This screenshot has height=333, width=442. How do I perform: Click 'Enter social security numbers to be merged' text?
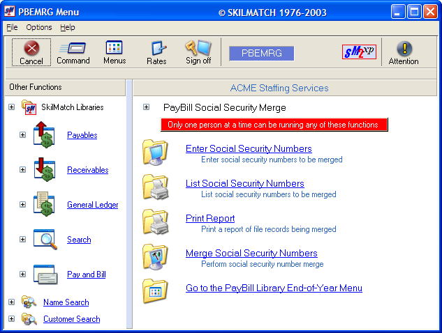pos(272,160)
